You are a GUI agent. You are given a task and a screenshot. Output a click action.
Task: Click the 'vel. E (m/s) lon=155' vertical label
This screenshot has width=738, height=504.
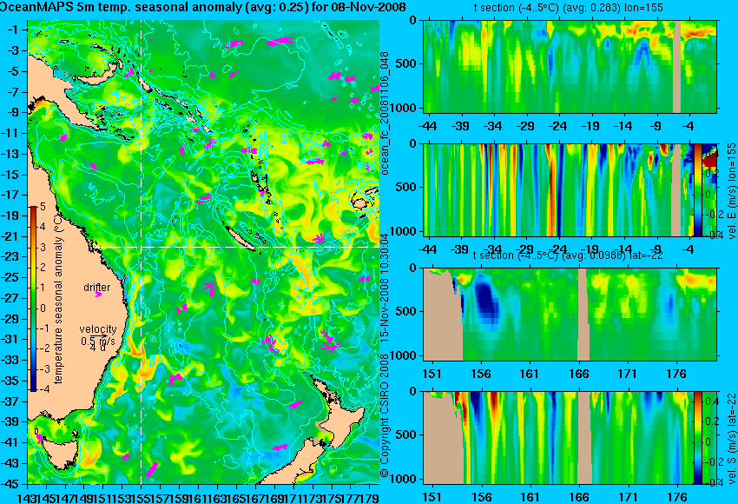click(731, 191)
